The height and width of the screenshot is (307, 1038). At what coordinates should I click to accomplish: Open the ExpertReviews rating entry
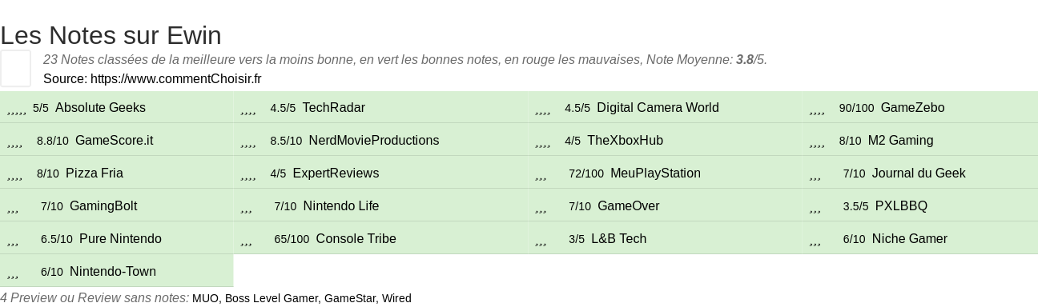[x=336, y=173]
